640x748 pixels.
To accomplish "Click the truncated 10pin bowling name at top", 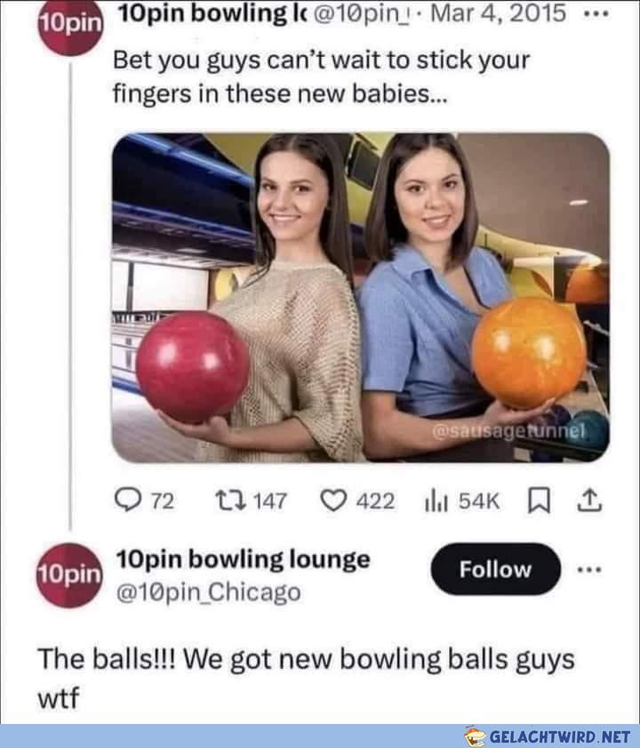I will (212, 13).
